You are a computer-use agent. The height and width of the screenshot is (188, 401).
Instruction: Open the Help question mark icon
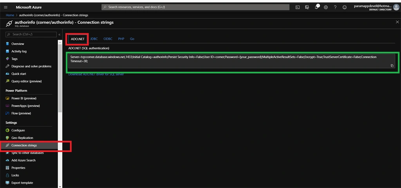click(335, 7)
